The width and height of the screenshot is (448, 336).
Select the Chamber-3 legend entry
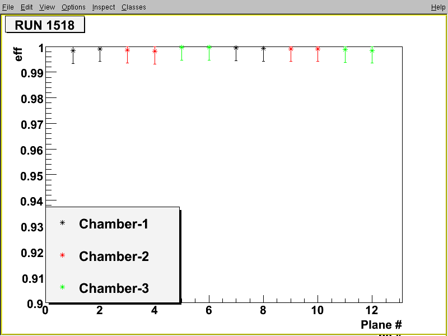point(114,288)
